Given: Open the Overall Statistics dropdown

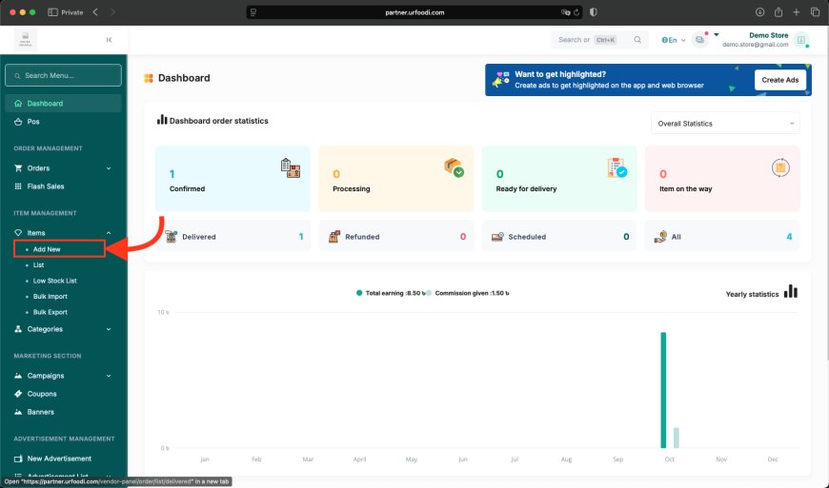Looking at the screenshot, I should 725,123.
